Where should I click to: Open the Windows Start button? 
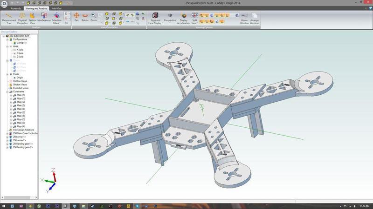[x=4, y=206]
